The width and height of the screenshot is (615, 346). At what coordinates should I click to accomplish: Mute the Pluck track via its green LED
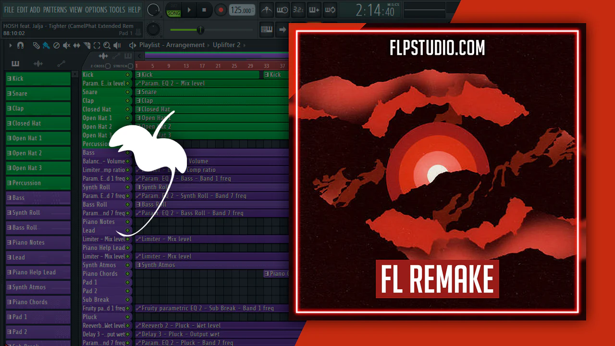click(x=127, y=317)
